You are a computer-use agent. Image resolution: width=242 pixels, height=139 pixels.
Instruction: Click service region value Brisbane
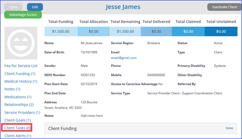coord(154,43)
